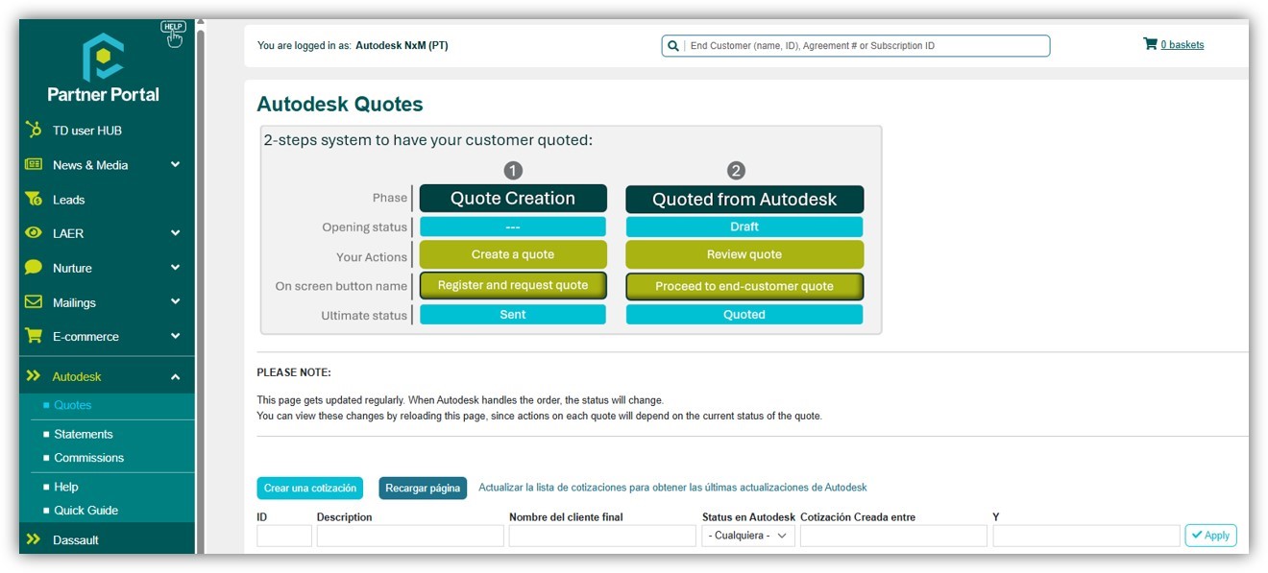The width and height of the screenshot is (1268, 573).
Task: Click the Nurture speech bubble icon
Action: (x=34, y=268)
